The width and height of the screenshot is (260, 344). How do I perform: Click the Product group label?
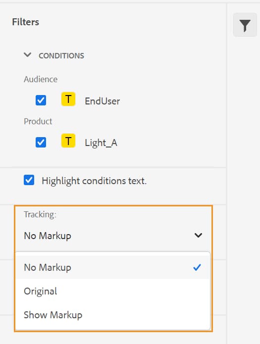pos(38,121)
